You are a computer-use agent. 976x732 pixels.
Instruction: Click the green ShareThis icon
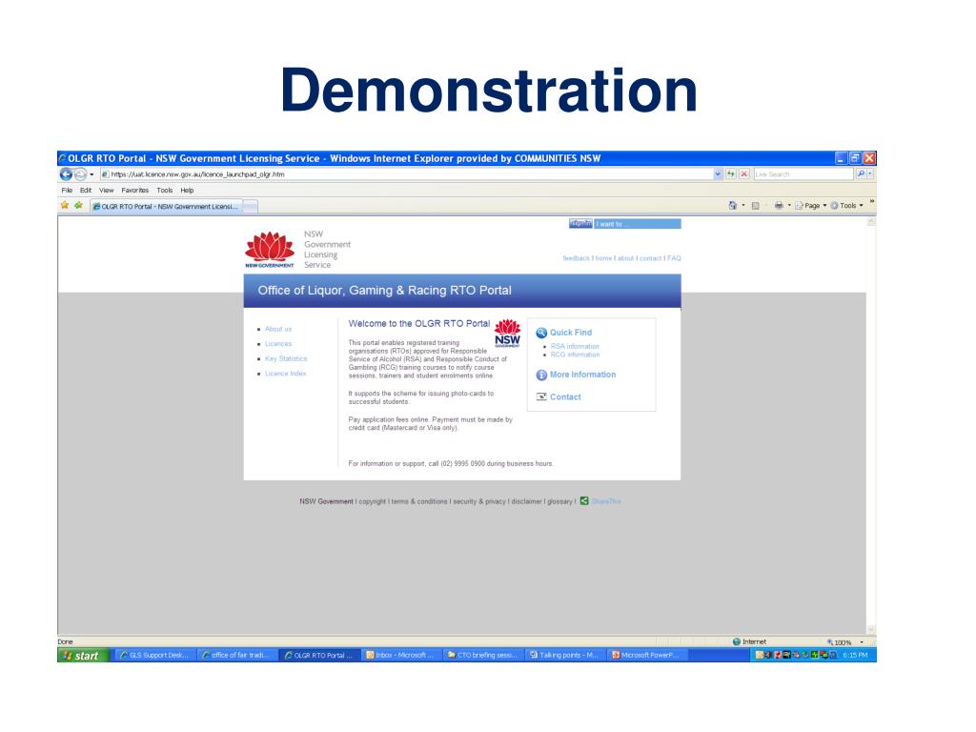[584, 500]
